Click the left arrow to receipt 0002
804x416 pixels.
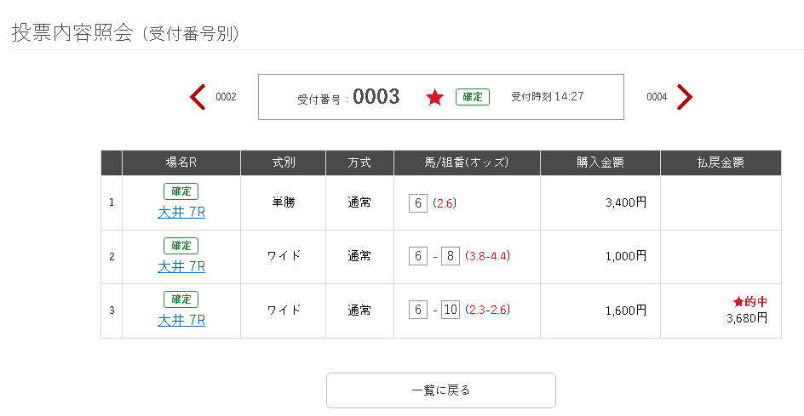(x=198, y=97)
